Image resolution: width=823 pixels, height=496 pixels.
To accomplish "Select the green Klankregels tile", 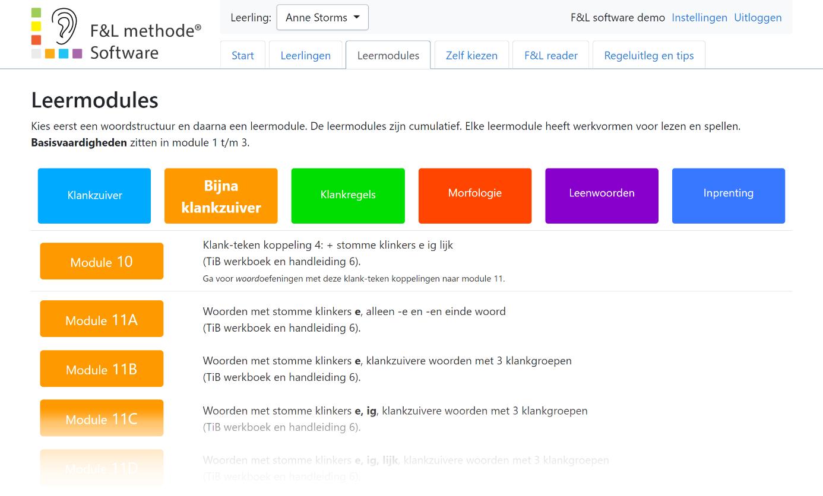I will pos(348,196).
